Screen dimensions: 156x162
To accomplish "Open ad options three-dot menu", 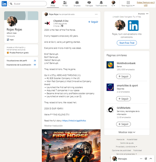I will [x=147, y=14].
